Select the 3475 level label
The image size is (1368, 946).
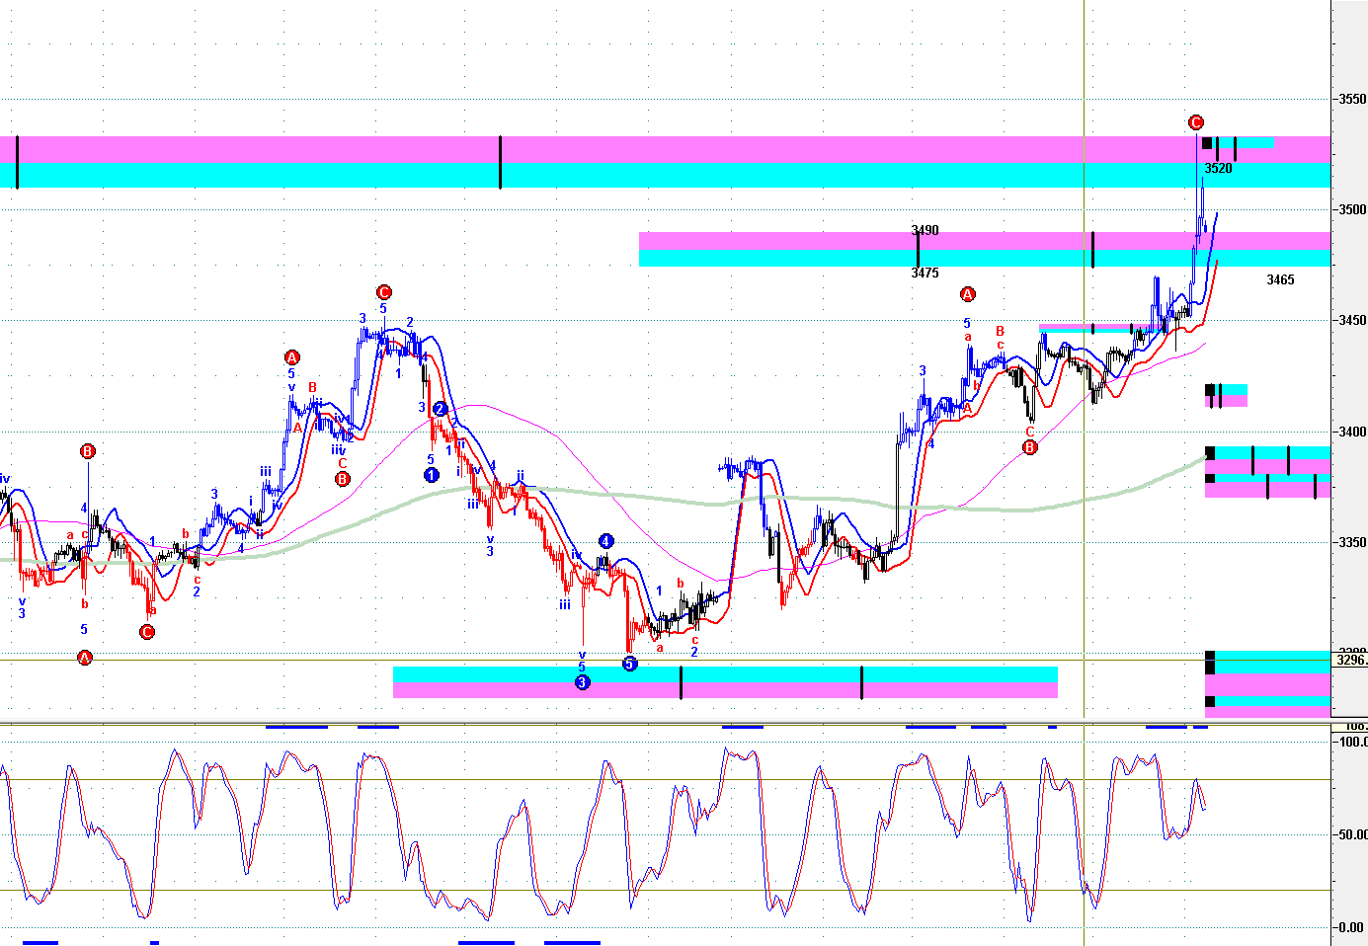925,273
